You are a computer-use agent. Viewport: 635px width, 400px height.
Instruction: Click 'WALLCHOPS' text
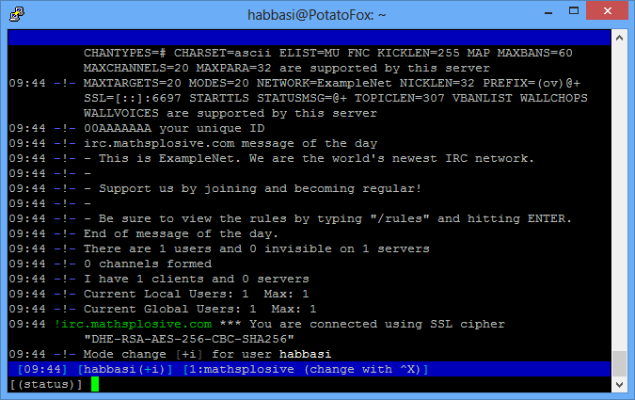point(553,98)
